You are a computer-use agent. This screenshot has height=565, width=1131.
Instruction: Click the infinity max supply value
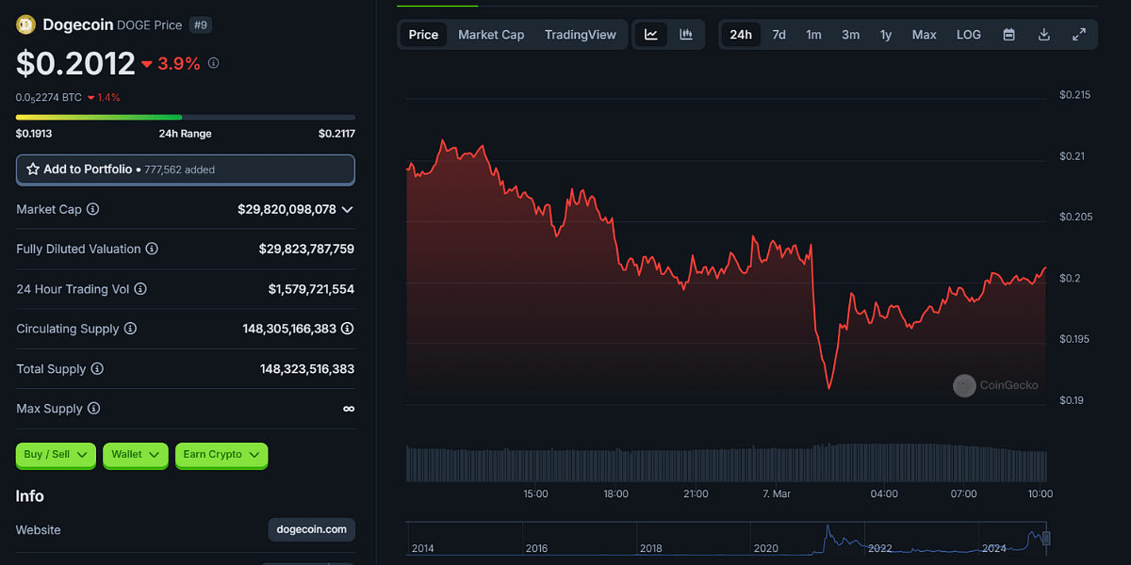click(349, 409)
